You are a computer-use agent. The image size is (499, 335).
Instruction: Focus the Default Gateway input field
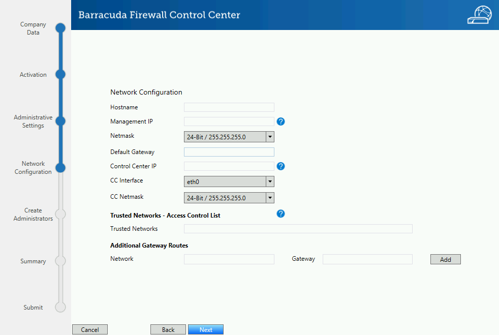(x=229, y=152)
